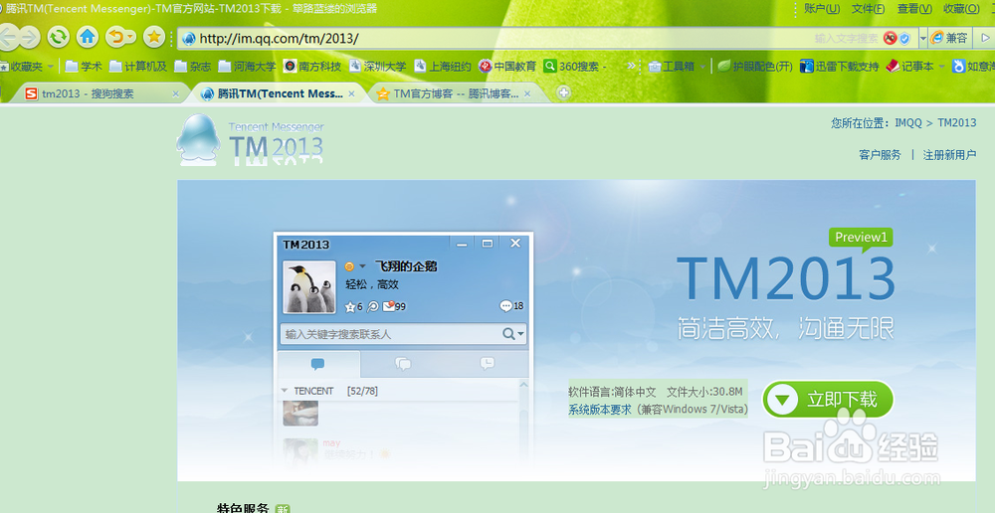Toggle 护眼配色(开) eye-protection colors
Viewport: 995px width, 513px height.
(755, 66)
